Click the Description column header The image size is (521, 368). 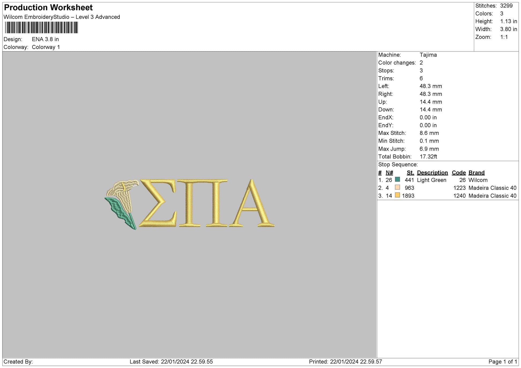(433, 172)
